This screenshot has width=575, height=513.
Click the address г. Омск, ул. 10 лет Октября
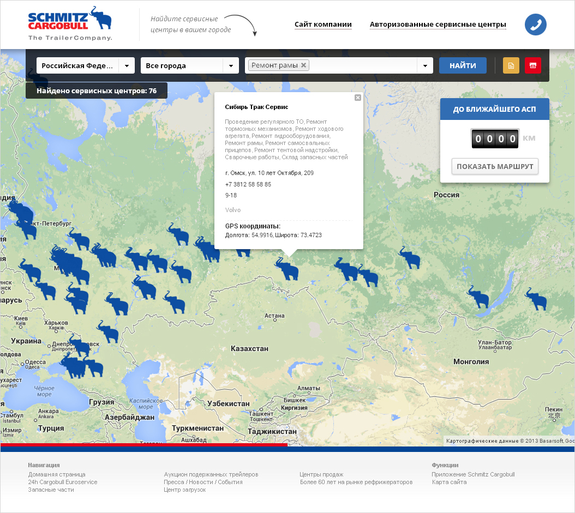coord(269,173)
